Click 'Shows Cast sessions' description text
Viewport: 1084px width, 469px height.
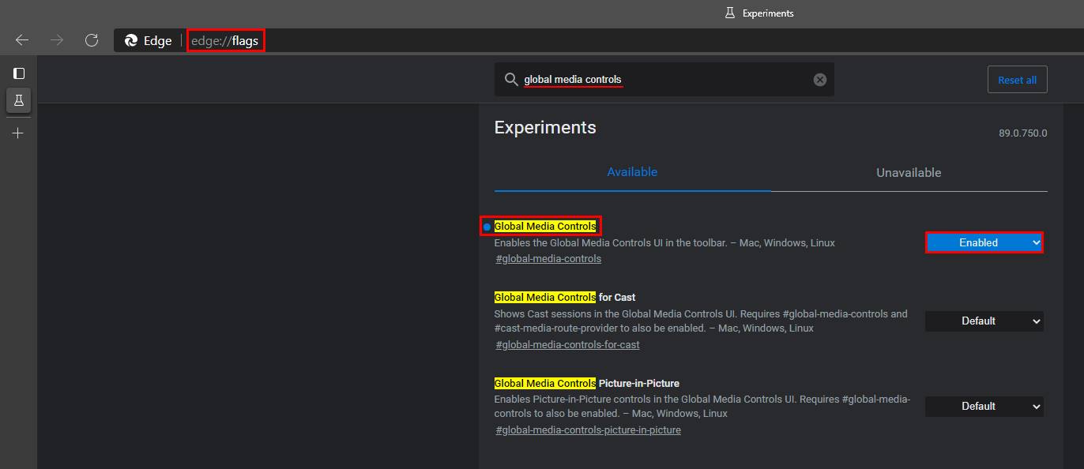click(x=701, y=321)
